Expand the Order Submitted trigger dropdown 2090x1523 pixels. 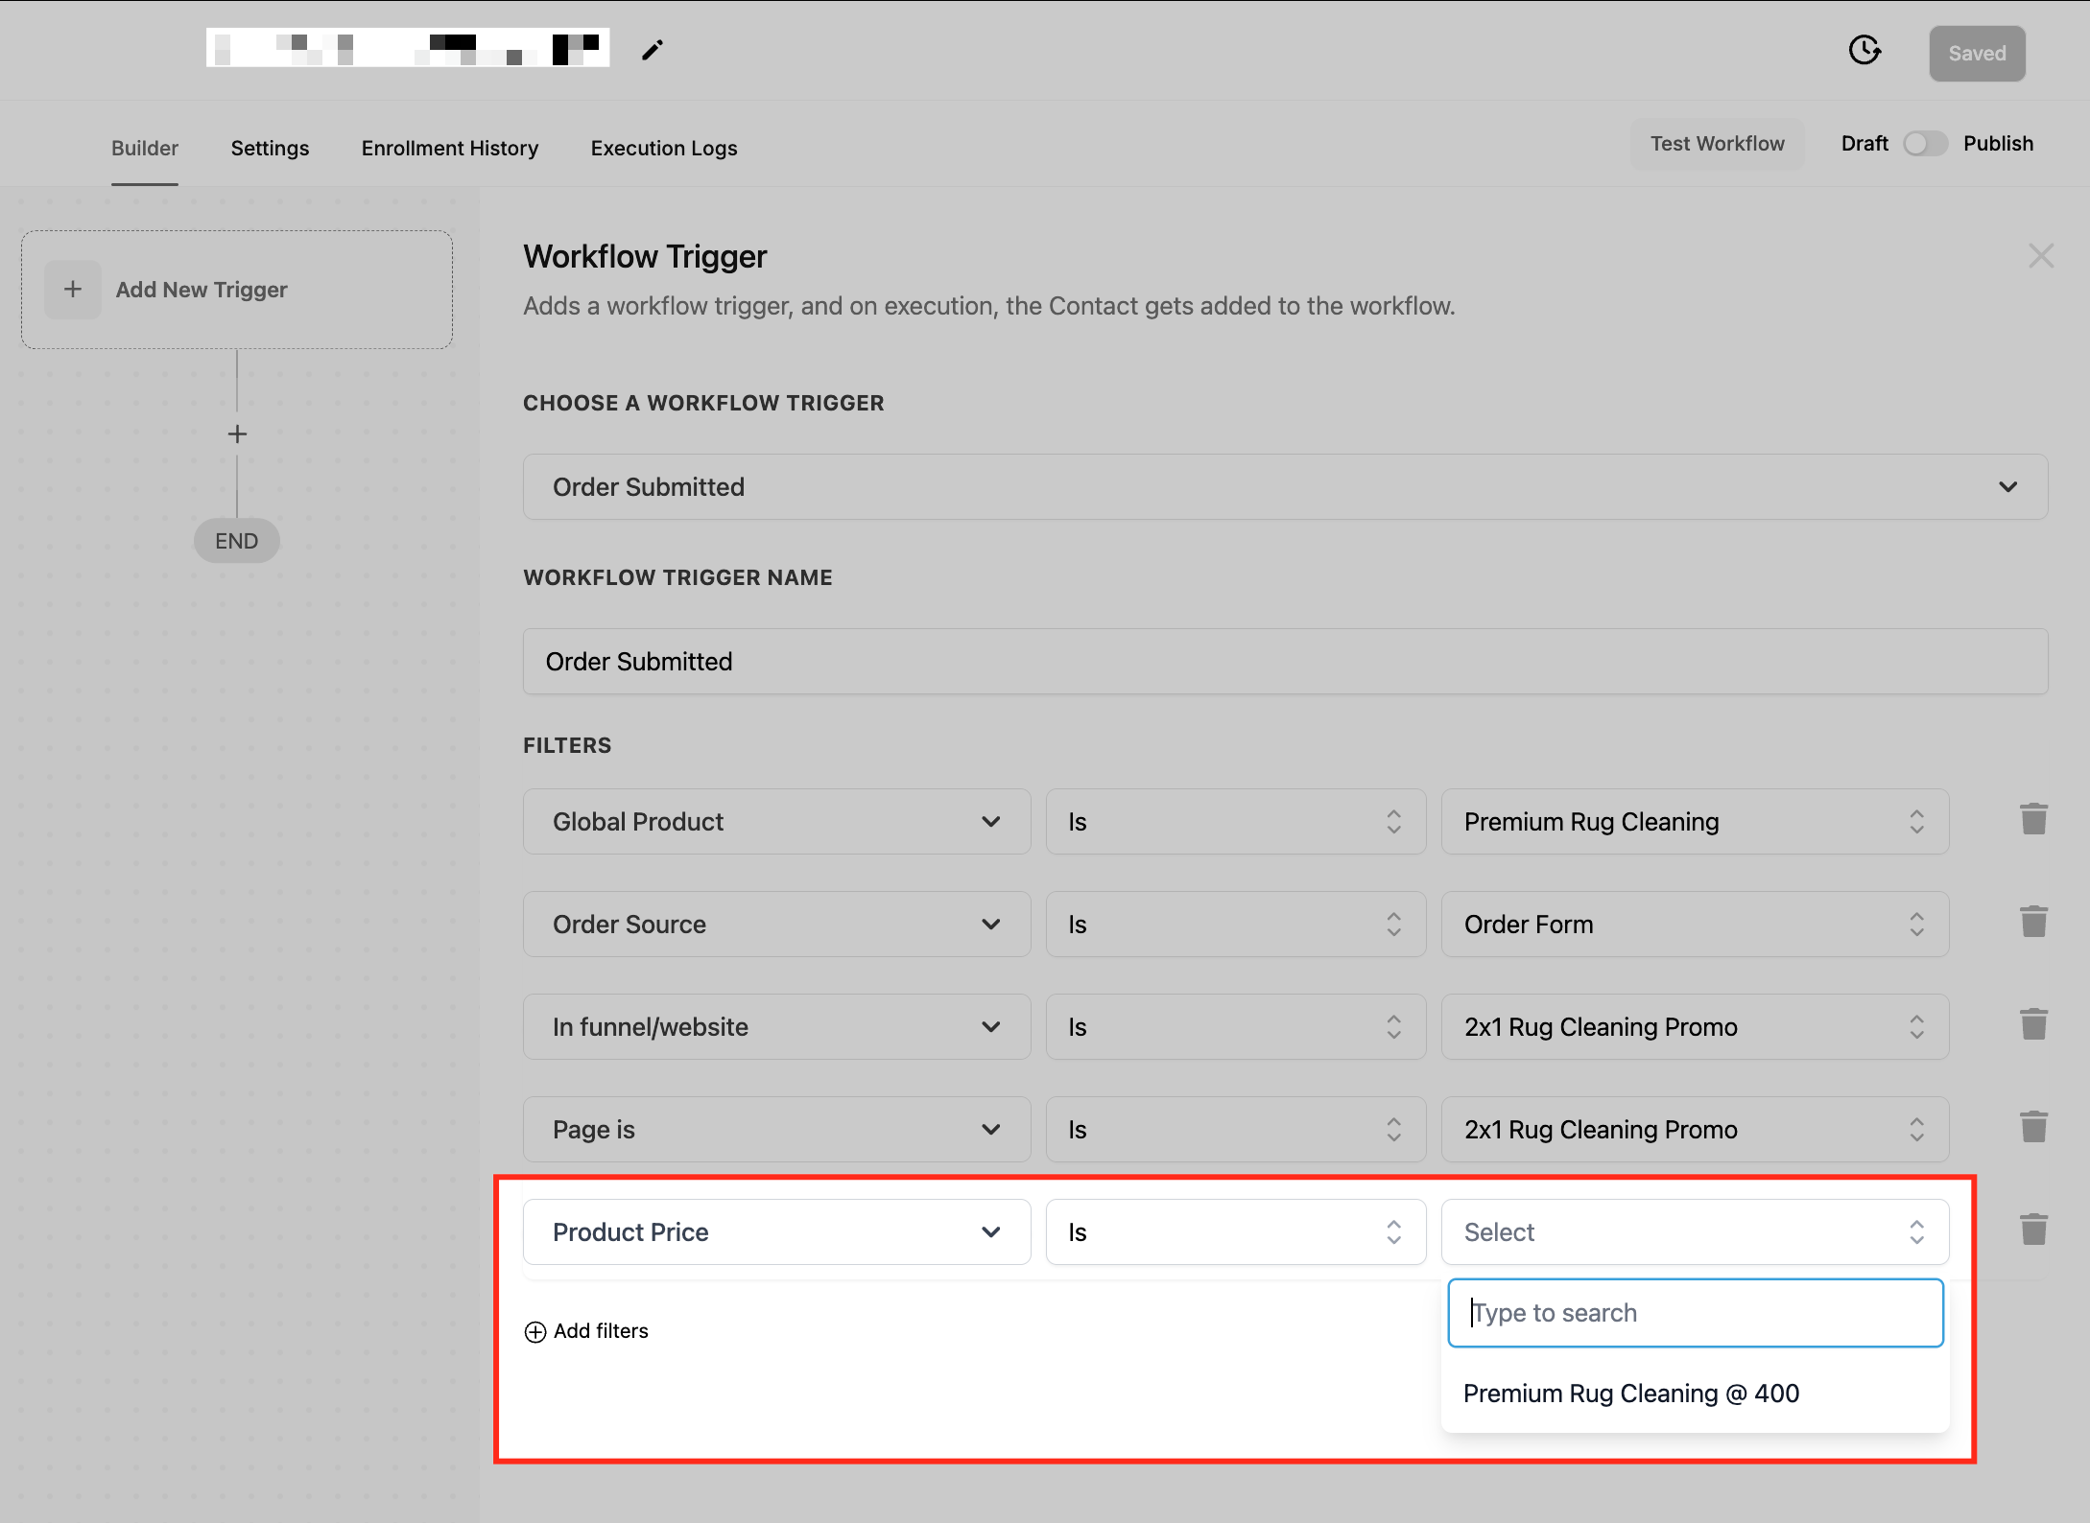point(1285,487)
